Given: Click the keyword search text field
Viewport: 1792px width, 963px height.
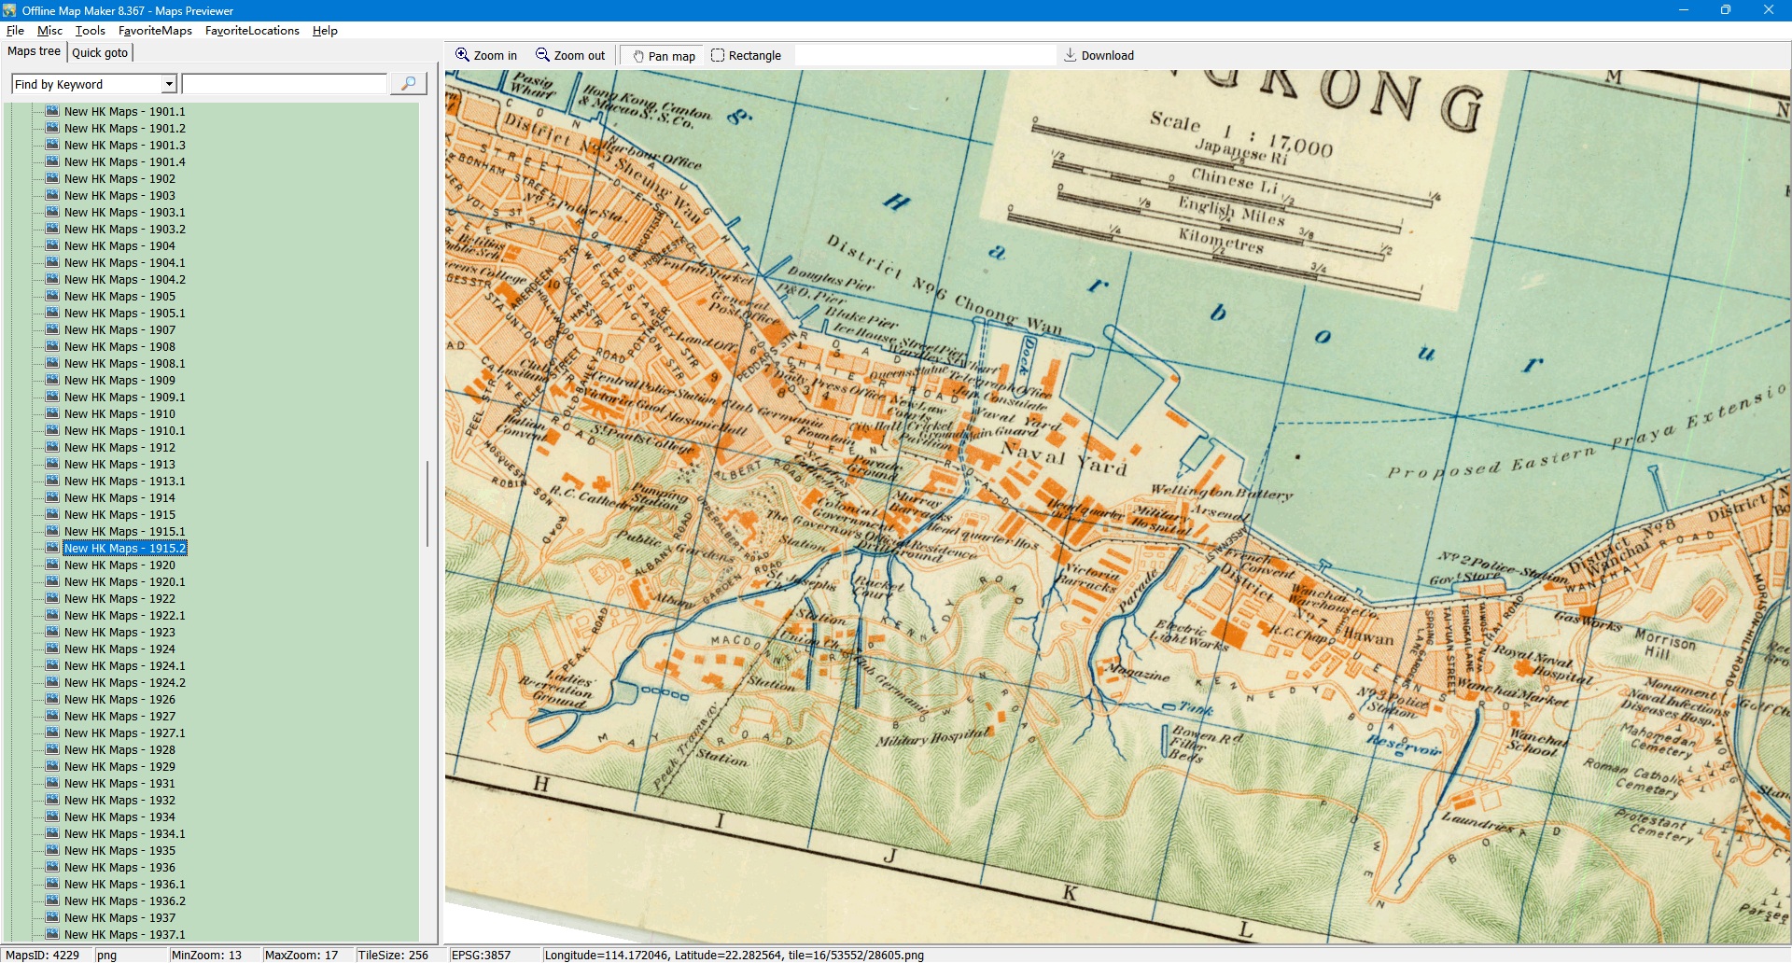Looking at the screenshot, I should (x=285, y=84).
